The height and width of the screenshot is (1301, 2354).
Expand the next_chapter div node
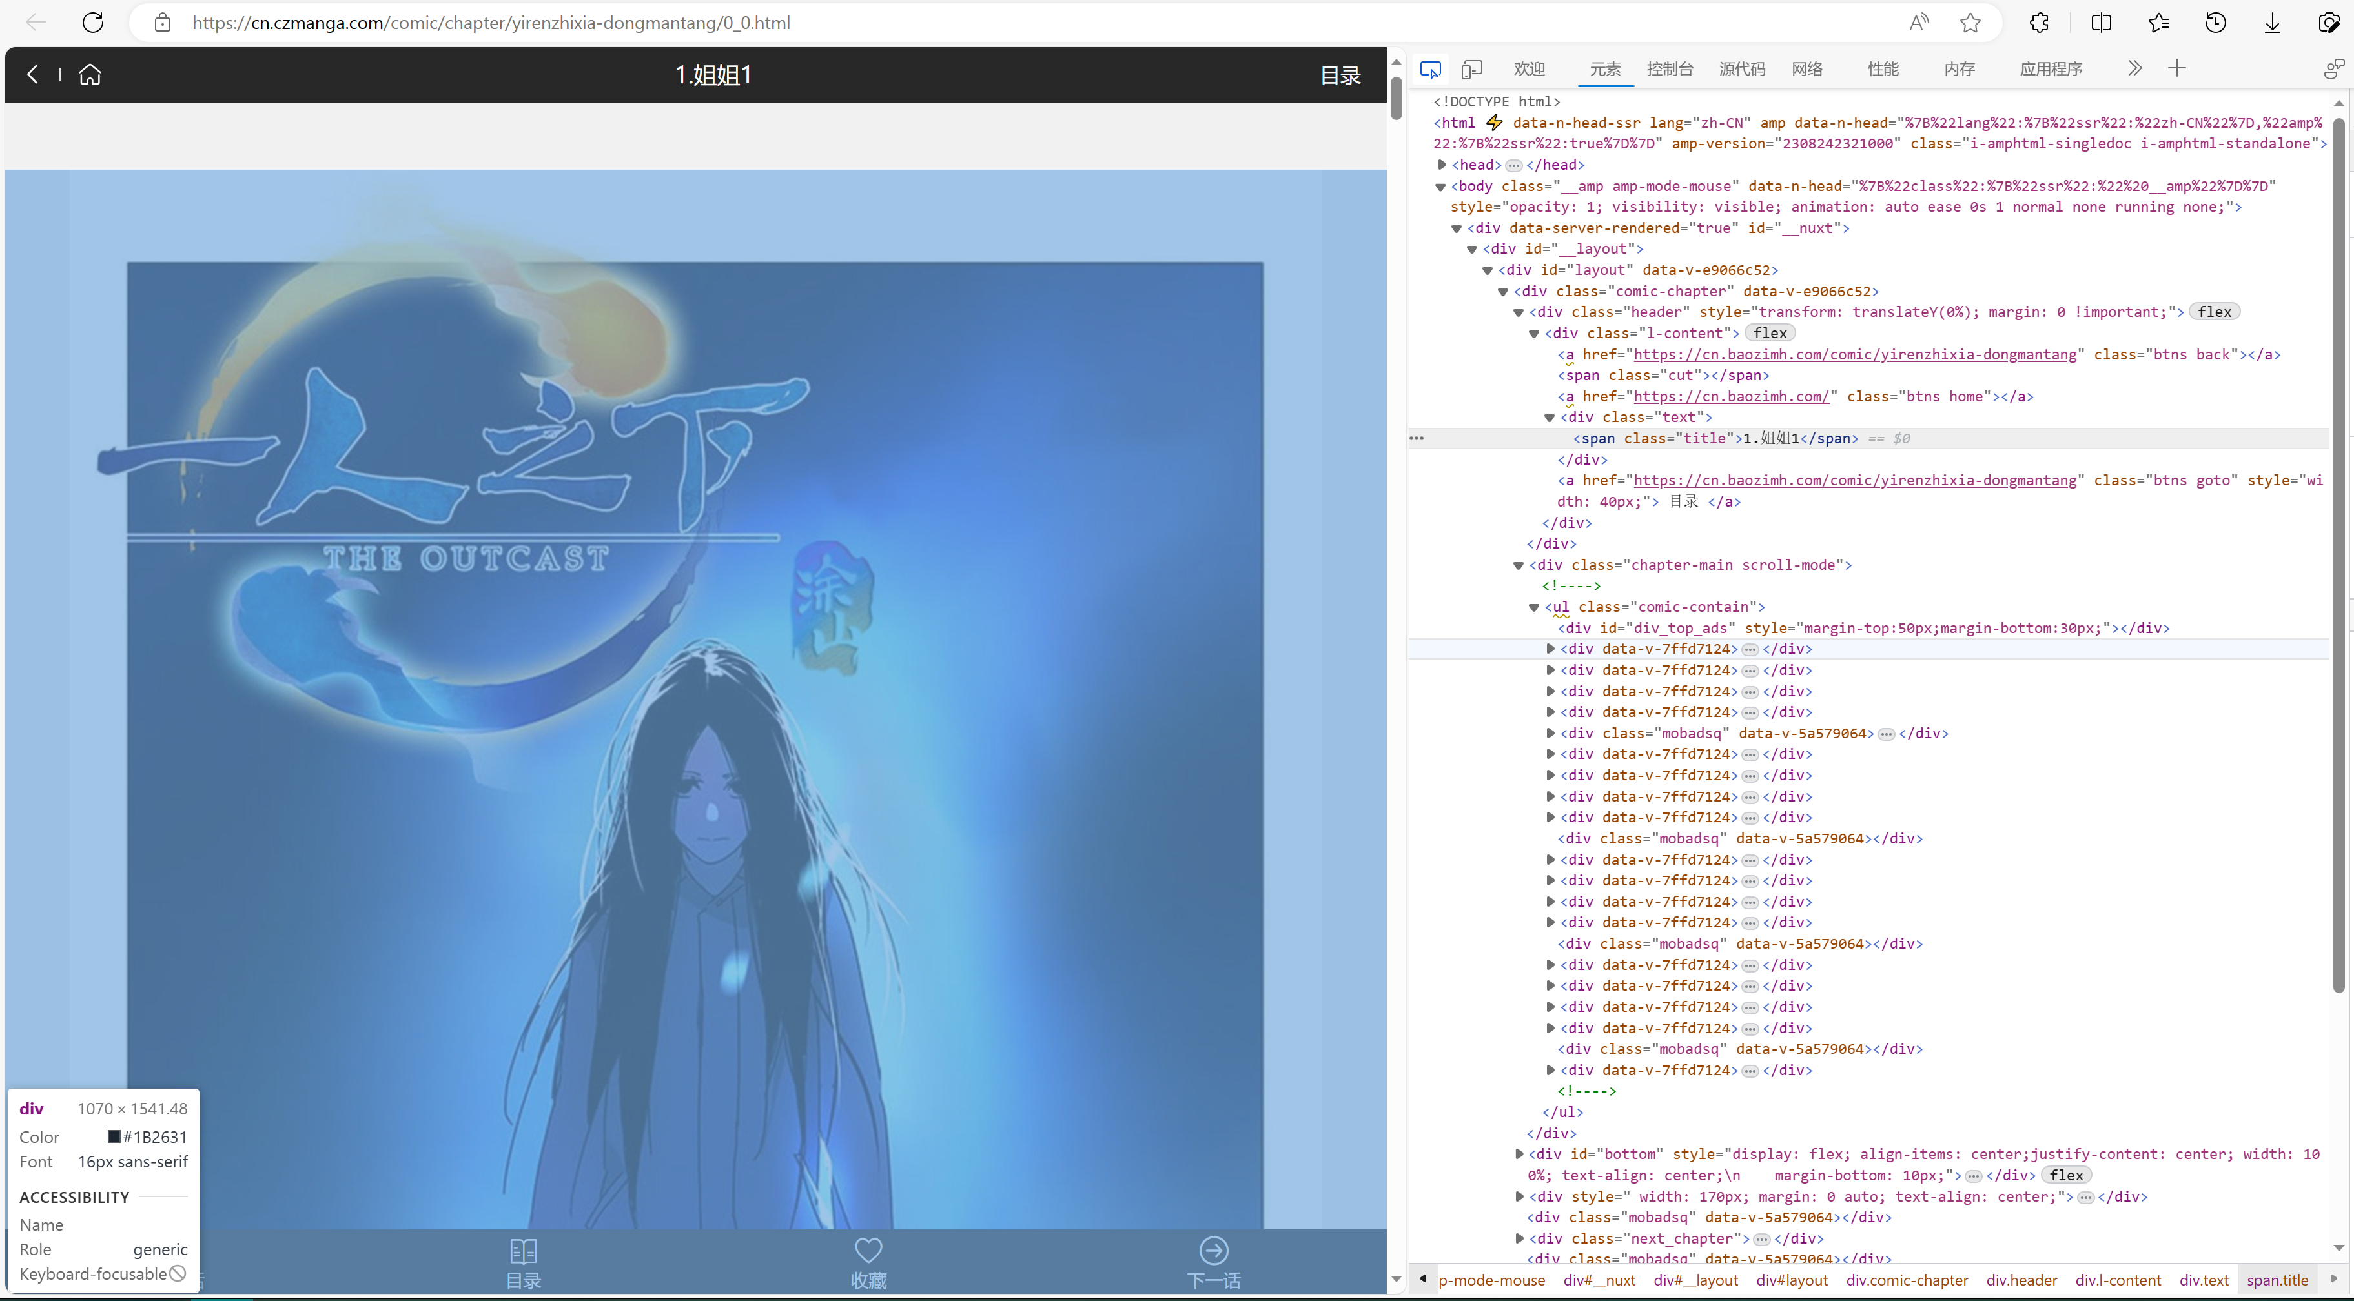pyautogui.click(x=1519, y=1238)
